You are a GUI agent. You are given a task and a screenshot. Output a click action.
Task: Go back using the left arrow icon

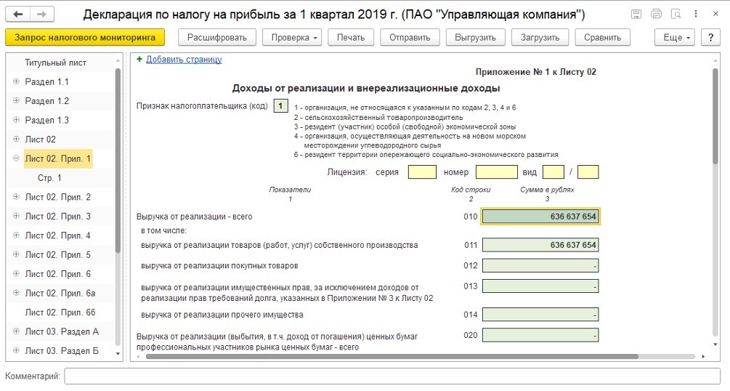(x=18, y=15)
